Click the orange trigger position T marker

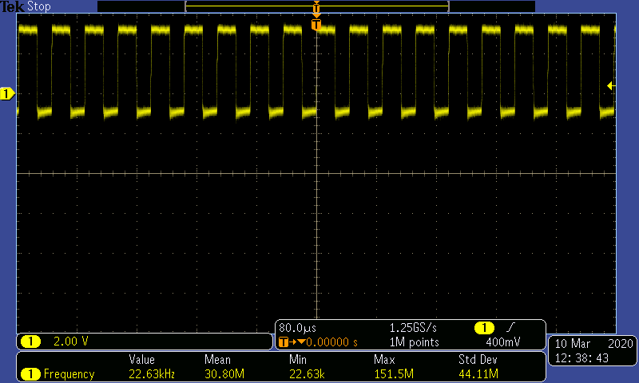(x=316, y=25)
